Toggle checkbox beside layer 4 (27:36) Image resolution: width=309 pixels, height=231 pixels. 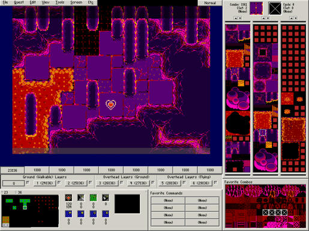tap(153, 183)
